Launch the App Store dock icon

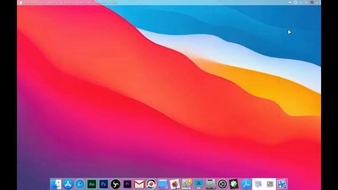[68, 184]
